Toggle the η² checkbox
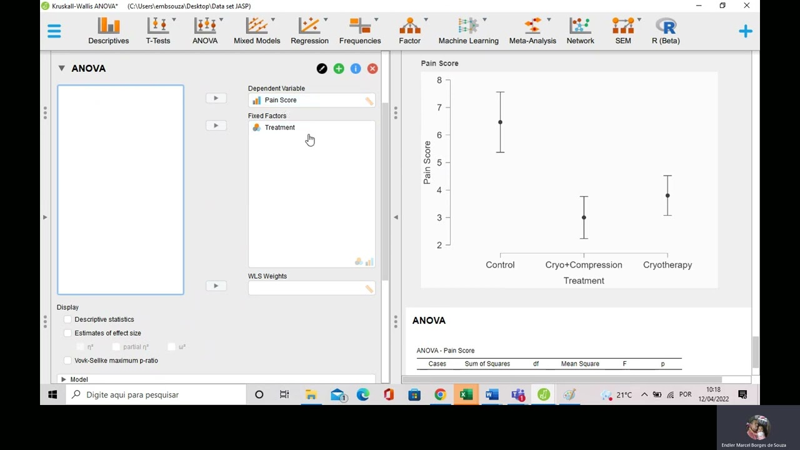The width and height of the screenshot is (800, 450). click(x=80, y=347)
